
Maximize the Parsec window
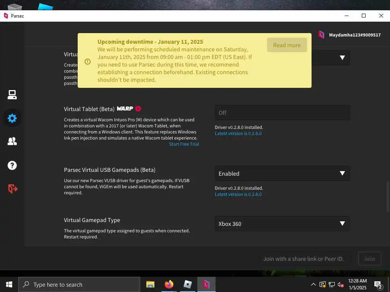(364, 16)
